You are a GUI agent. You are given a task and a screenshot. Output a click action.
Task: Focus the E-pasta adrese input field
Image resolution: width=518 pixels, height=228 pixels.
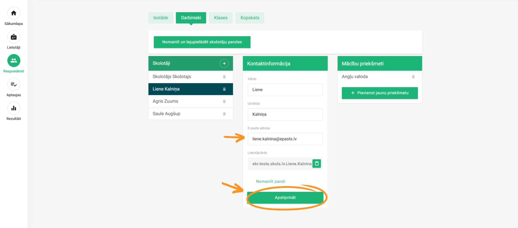coord(285,139)
